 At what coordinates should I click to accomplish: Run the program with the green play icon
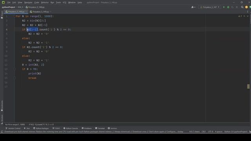pos(224,7)
